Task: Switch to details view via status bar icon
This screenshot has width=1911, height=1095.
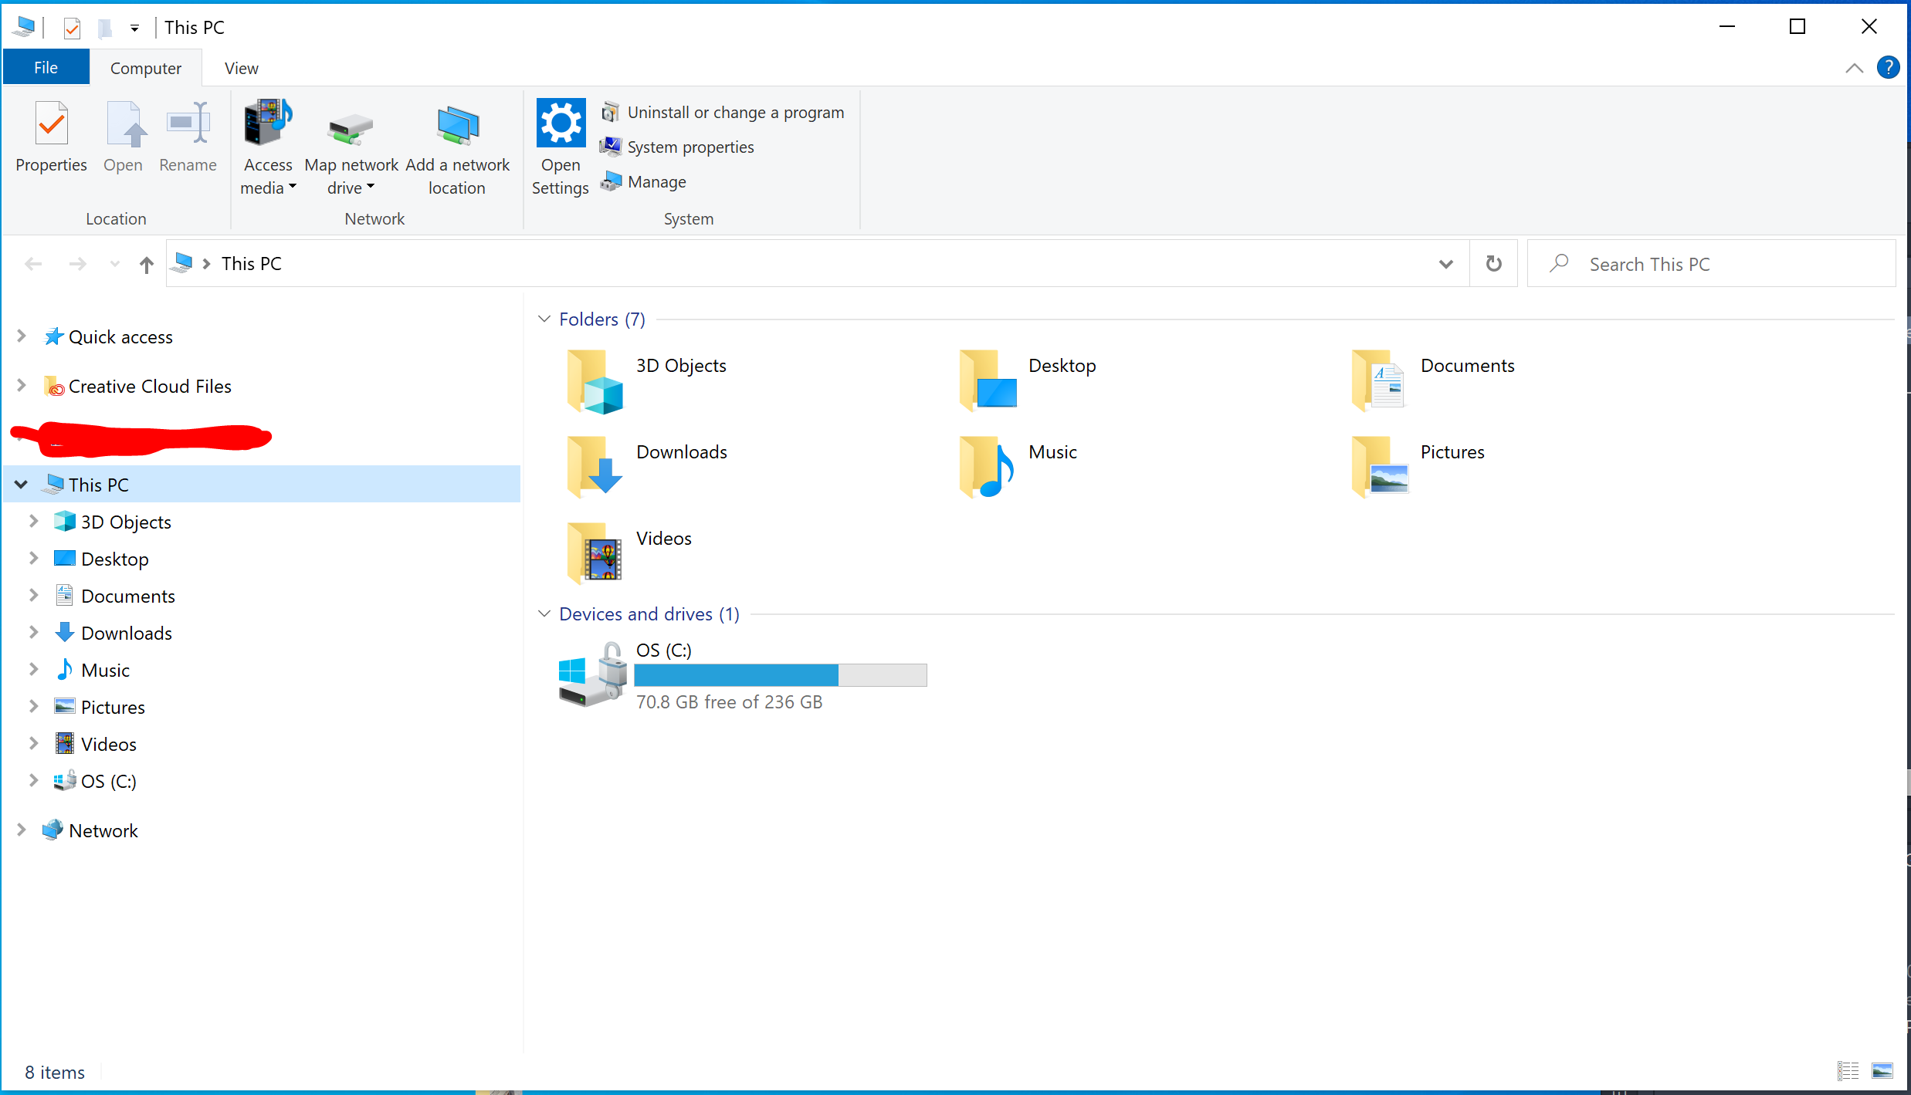Action: click(x=1848, y=1071)
